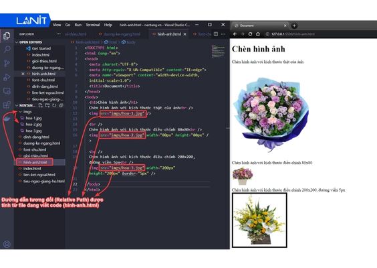377x268 pixels.
Task: Switch to the hinh-anh.html editor tab
Action: [x=169, y=34]
